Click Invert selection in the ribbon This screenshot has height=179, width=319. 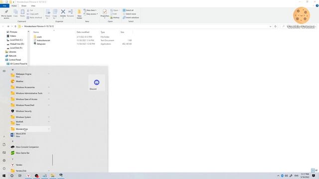pos(131,18)
